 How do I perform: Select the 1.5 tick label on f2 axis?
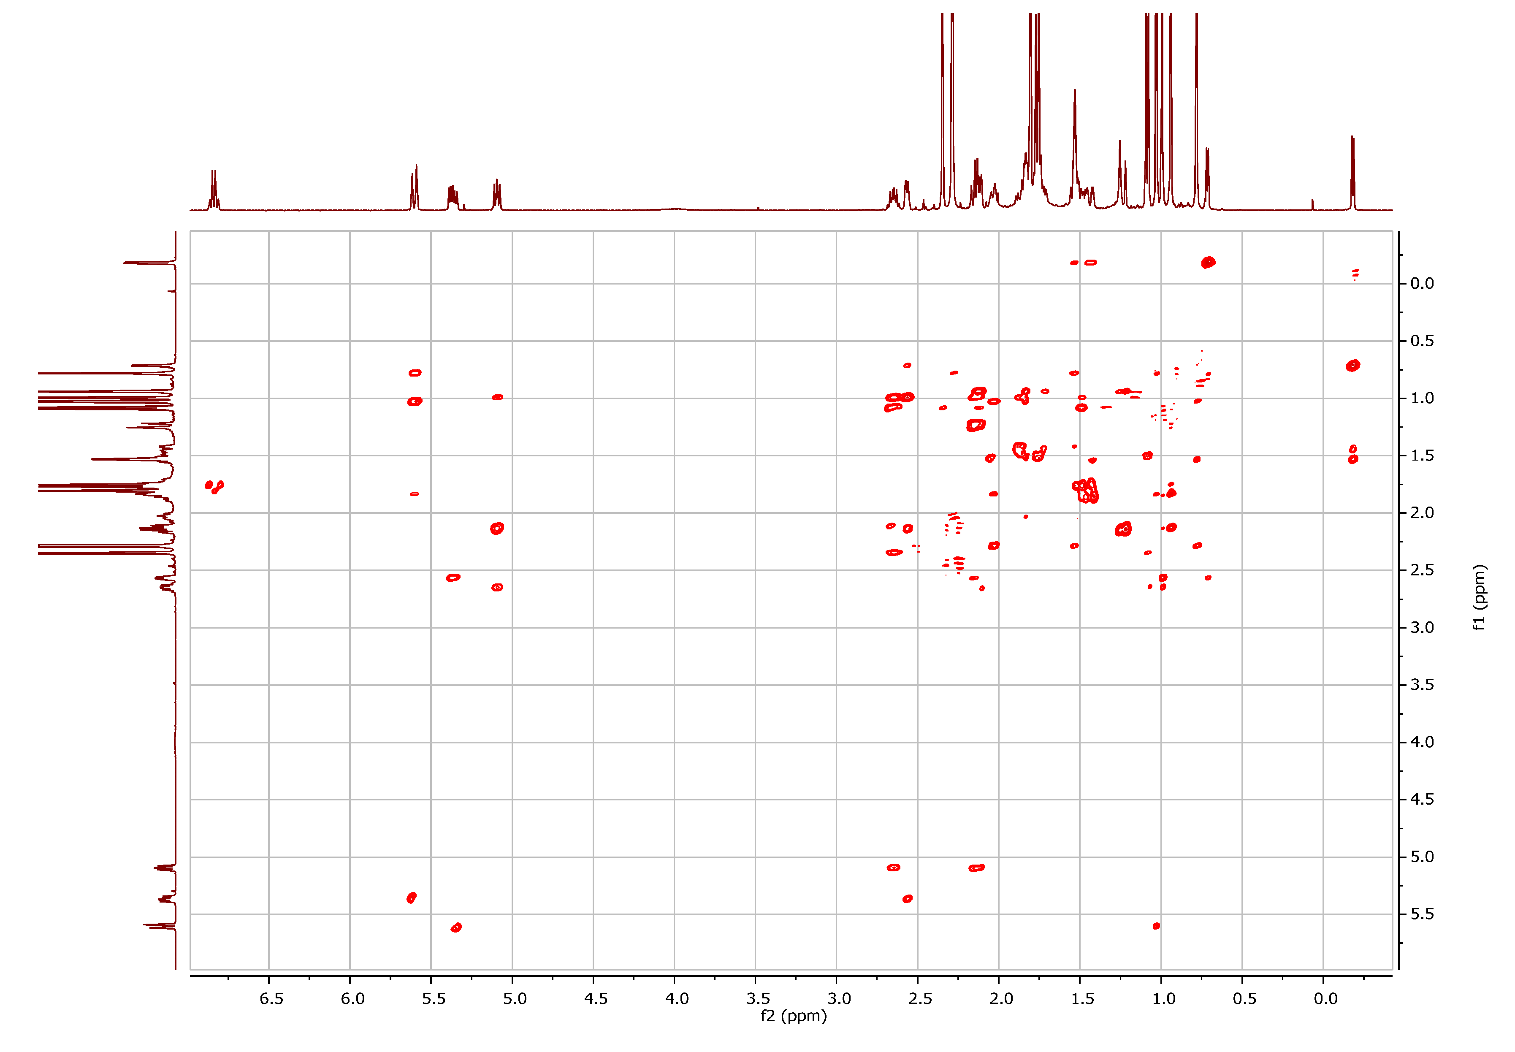coord(1082,999)
